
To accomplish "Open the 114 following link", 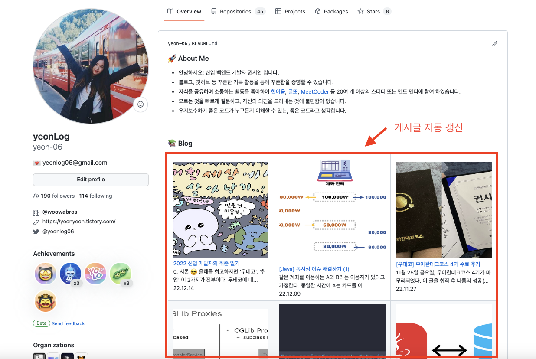I will (x=95, y=196).
